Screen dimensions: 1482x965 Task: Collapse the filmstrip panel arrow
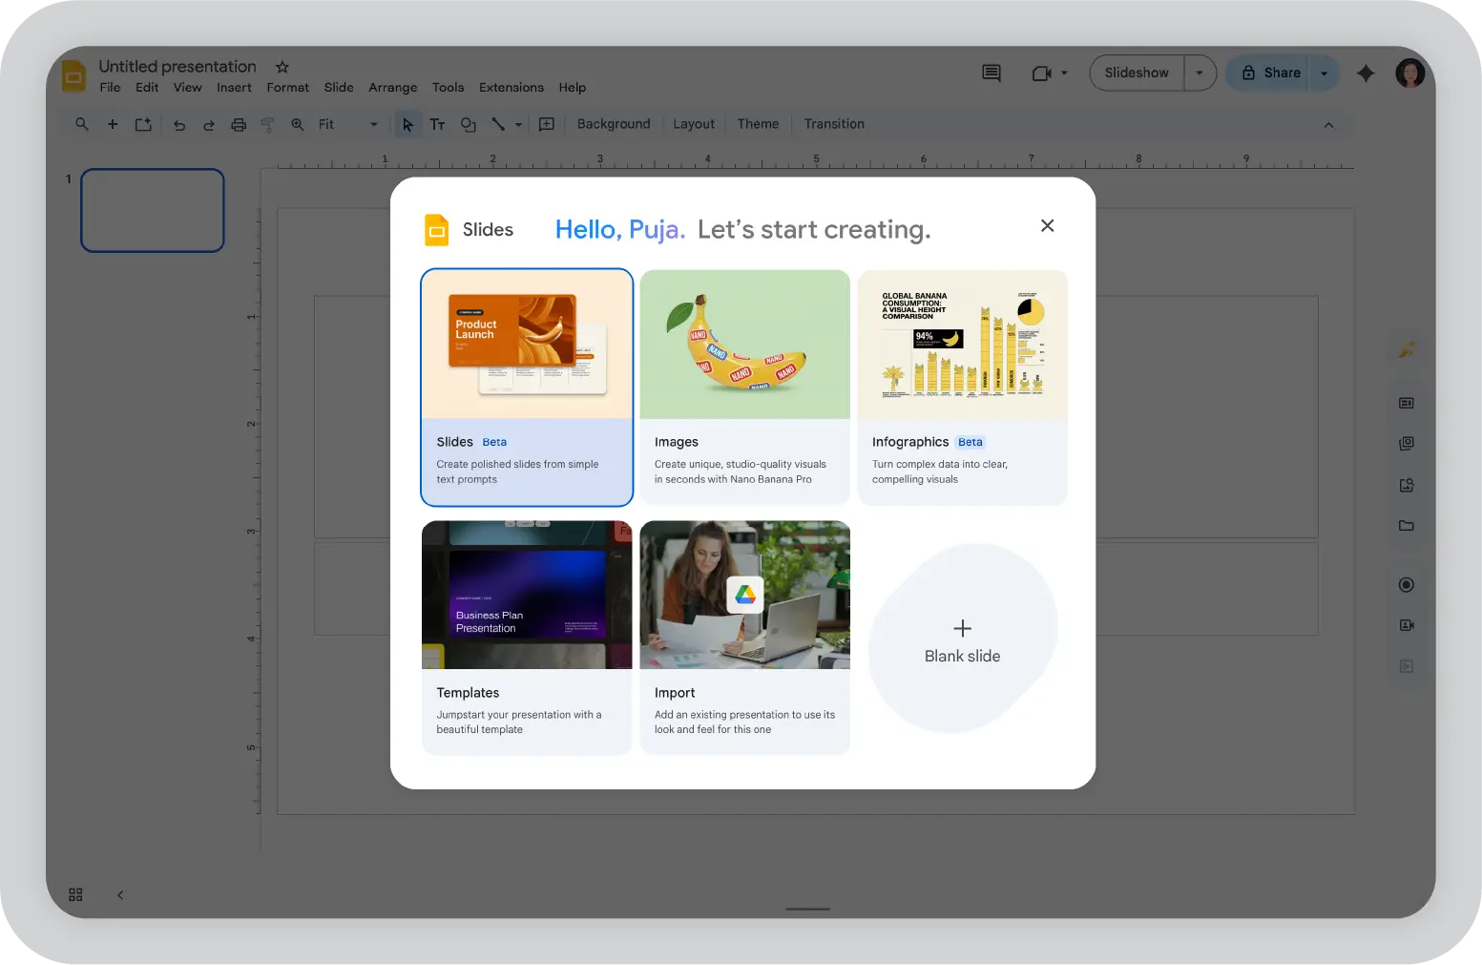click(120, 894)
